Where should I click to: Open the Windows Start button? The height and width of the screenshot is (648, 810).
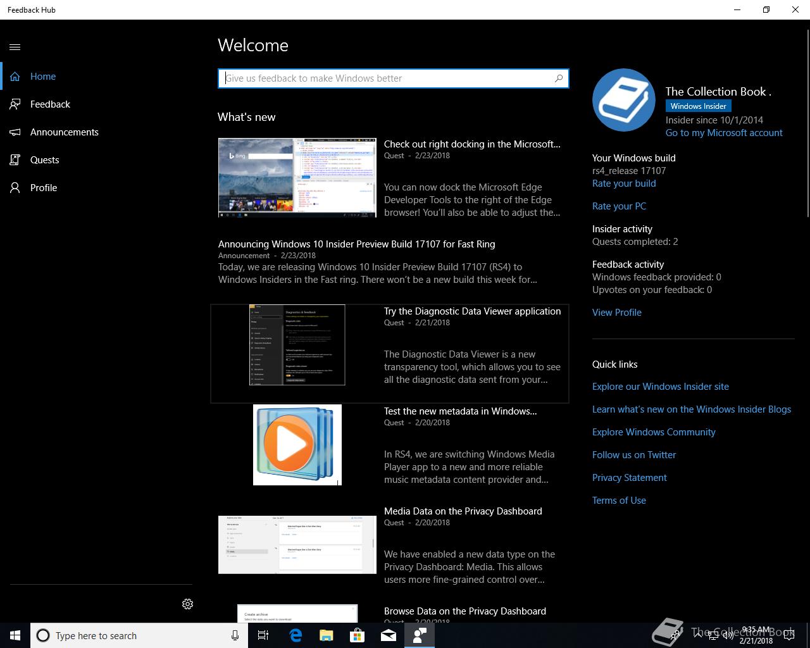click(15, 635)
